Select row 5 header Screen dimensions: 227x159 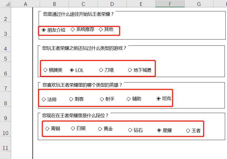click(5, 57)
